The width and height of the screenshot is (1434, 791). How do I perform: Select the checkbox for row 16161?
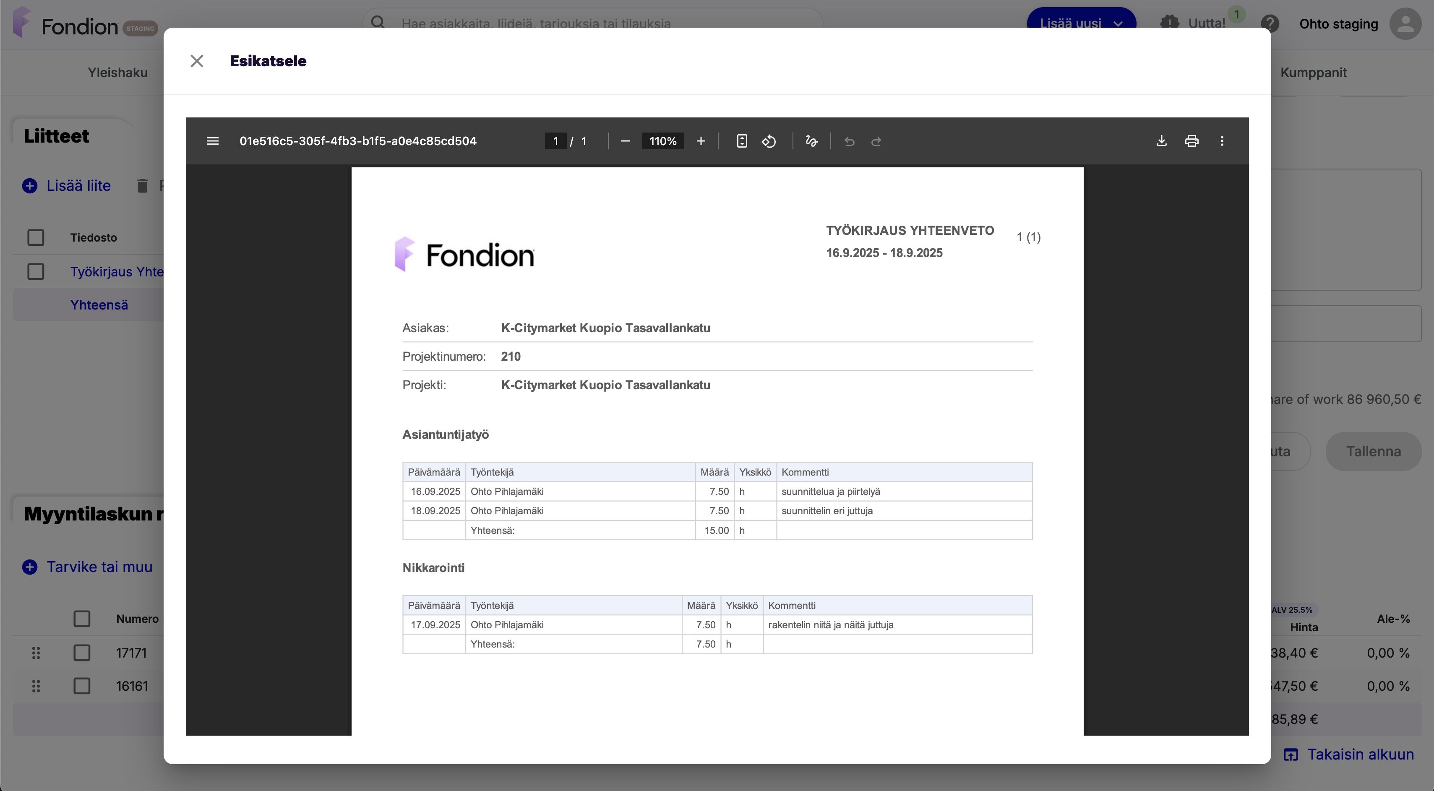coord(82,686)
